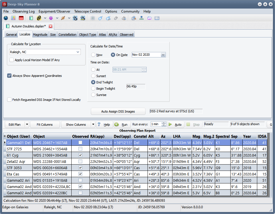Screen dimensions: 275x214
Task: Click the blue comet toolbar icon
Action: pos(101,18)
